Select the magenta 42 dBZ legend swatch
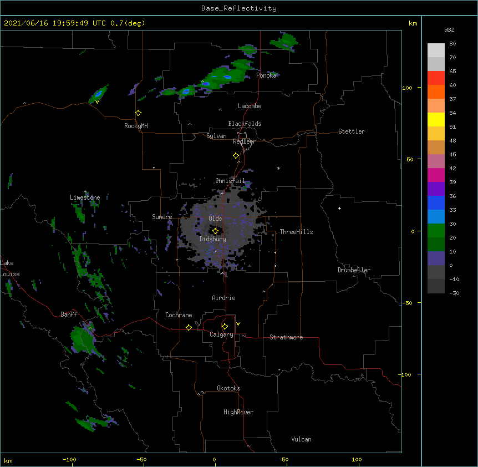478x467 pixels. [x=436, y=175]
